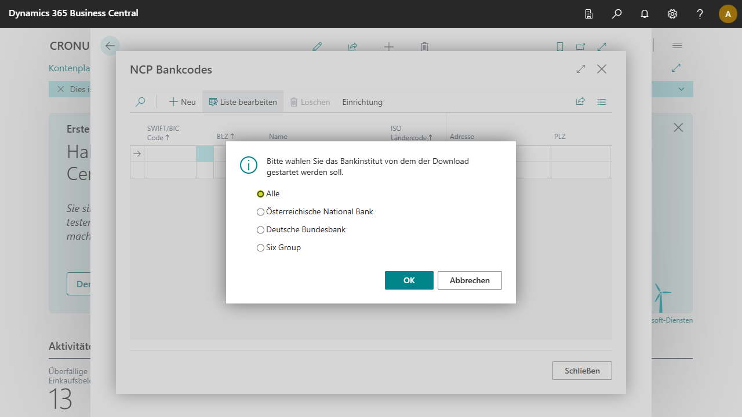Click the first row SWIFT/BIC Code cell
Screen dimensions: 742x417
(x=170, y=154)
